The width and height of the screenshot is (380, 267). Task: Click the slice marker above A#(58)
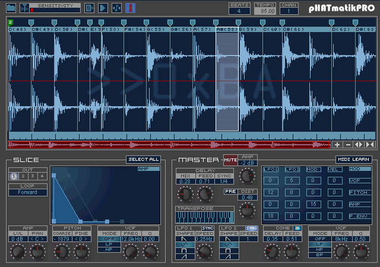[216, 23]
